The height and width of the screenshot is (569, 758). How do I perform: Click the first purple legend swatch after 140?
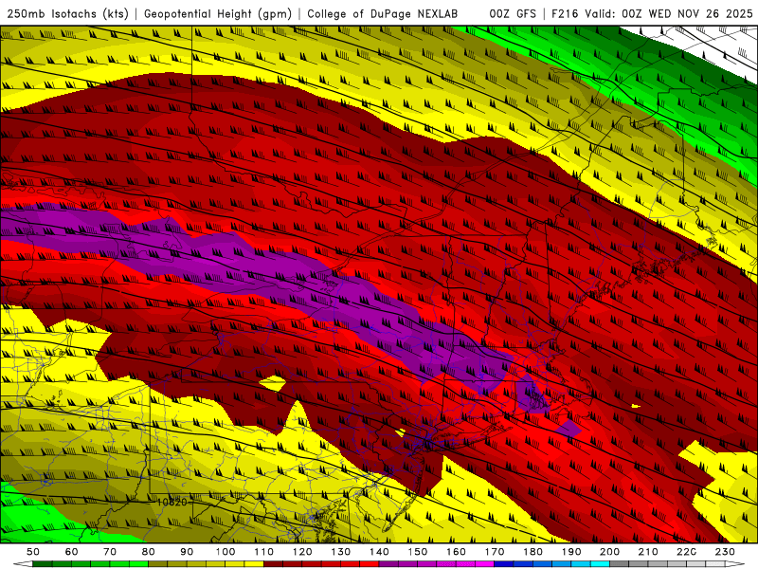tap(388, 563)
